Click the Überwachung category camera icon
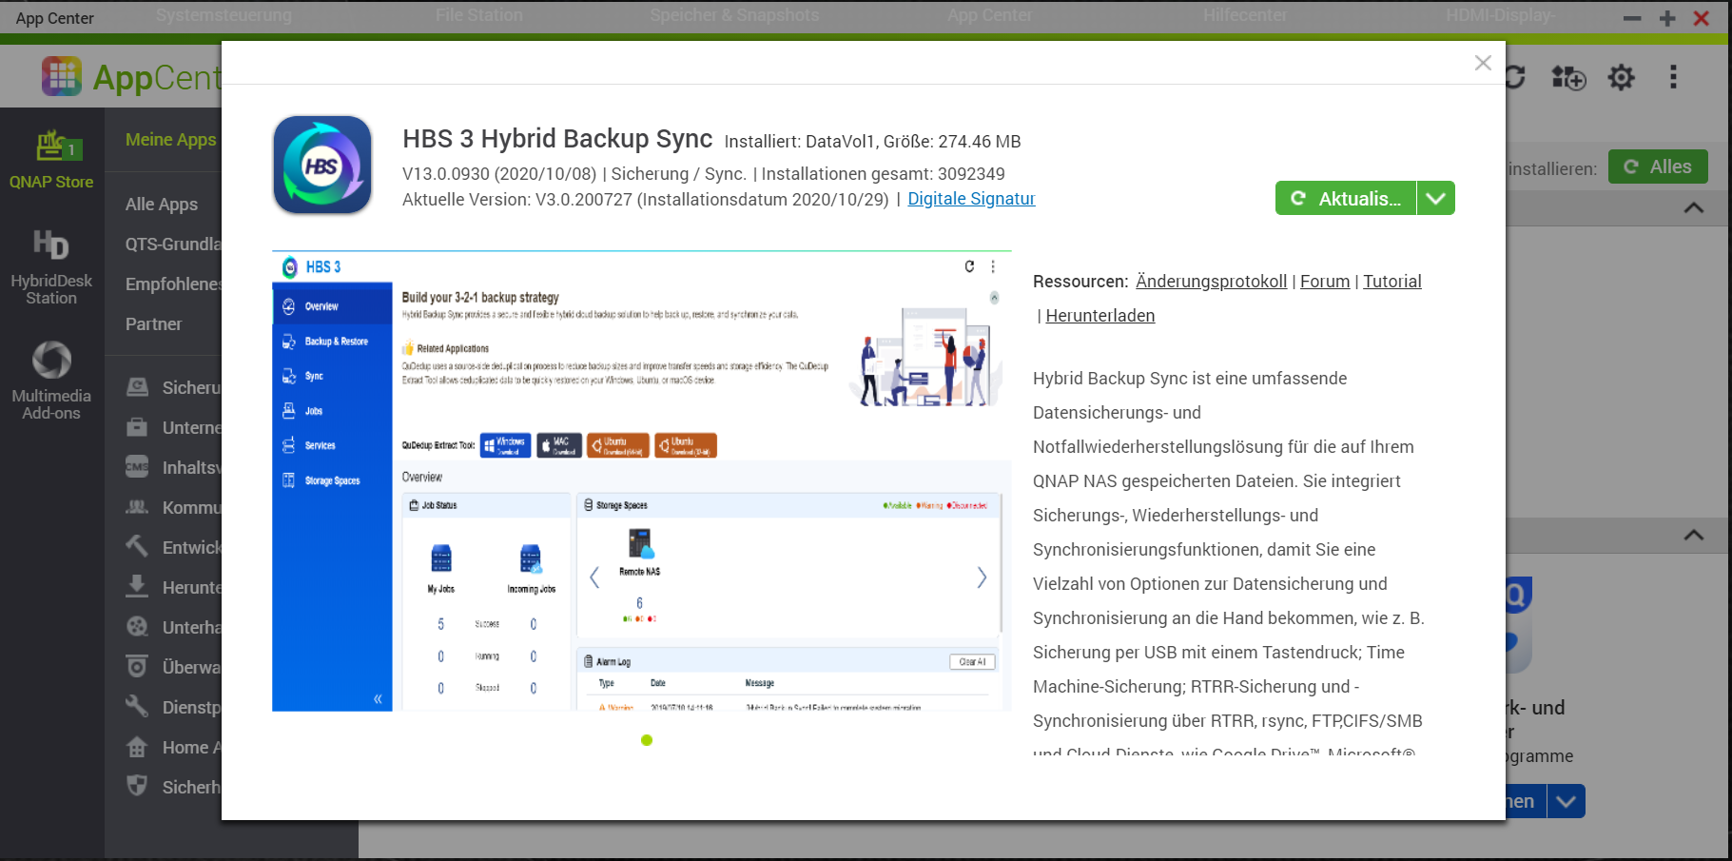Viewport: 1732px width, 861px height. tap(138, 666)
